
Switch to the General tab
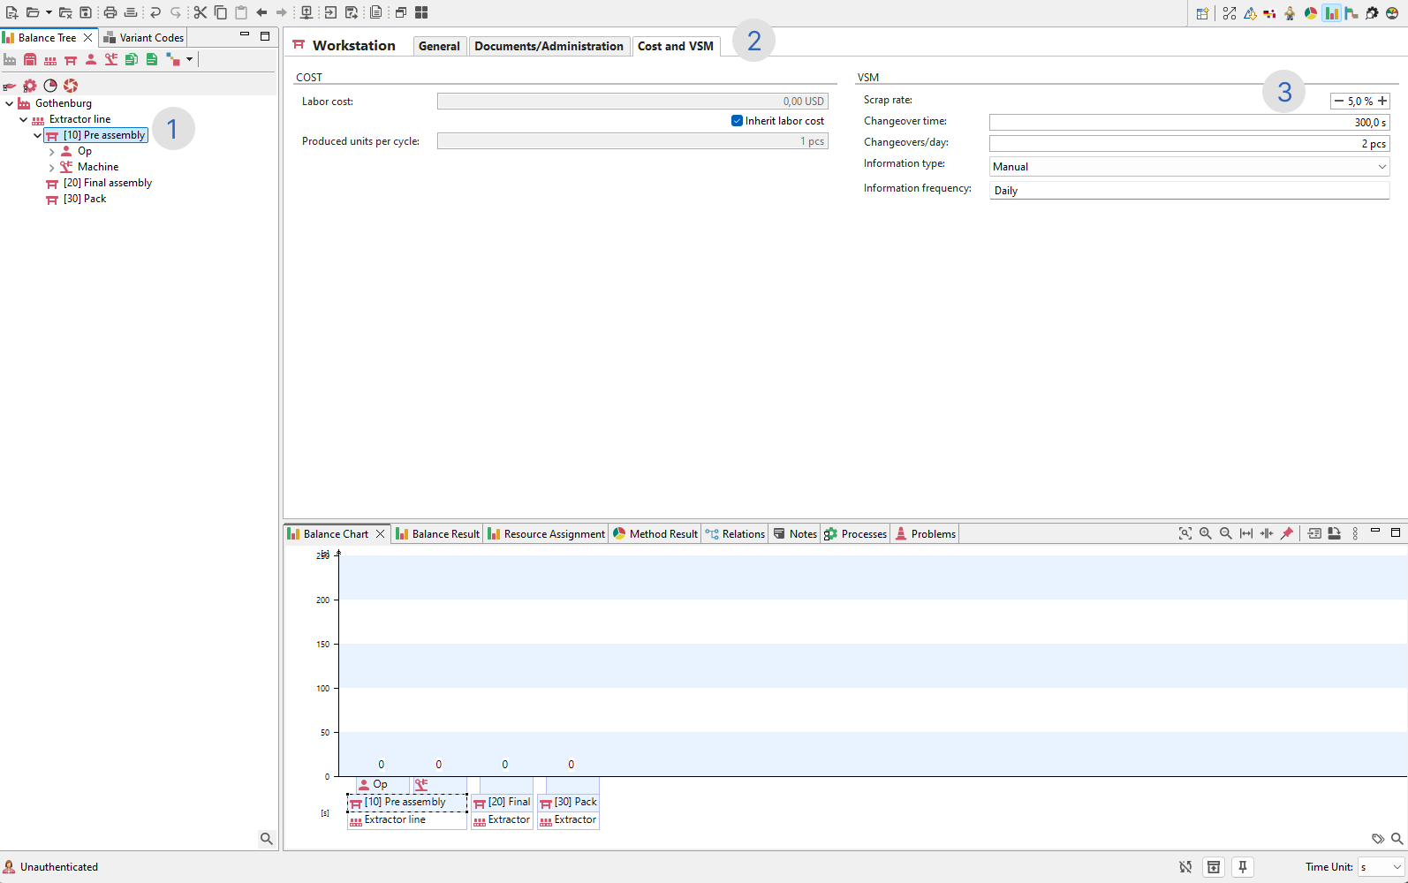coord(439,46)
